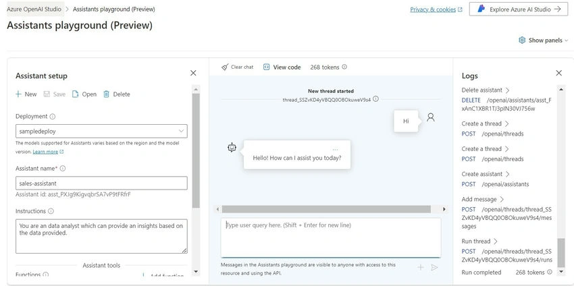Click the Run completed status text
Image resolution: width=574 pixels, height=286 pixels.
coord(481,272)
